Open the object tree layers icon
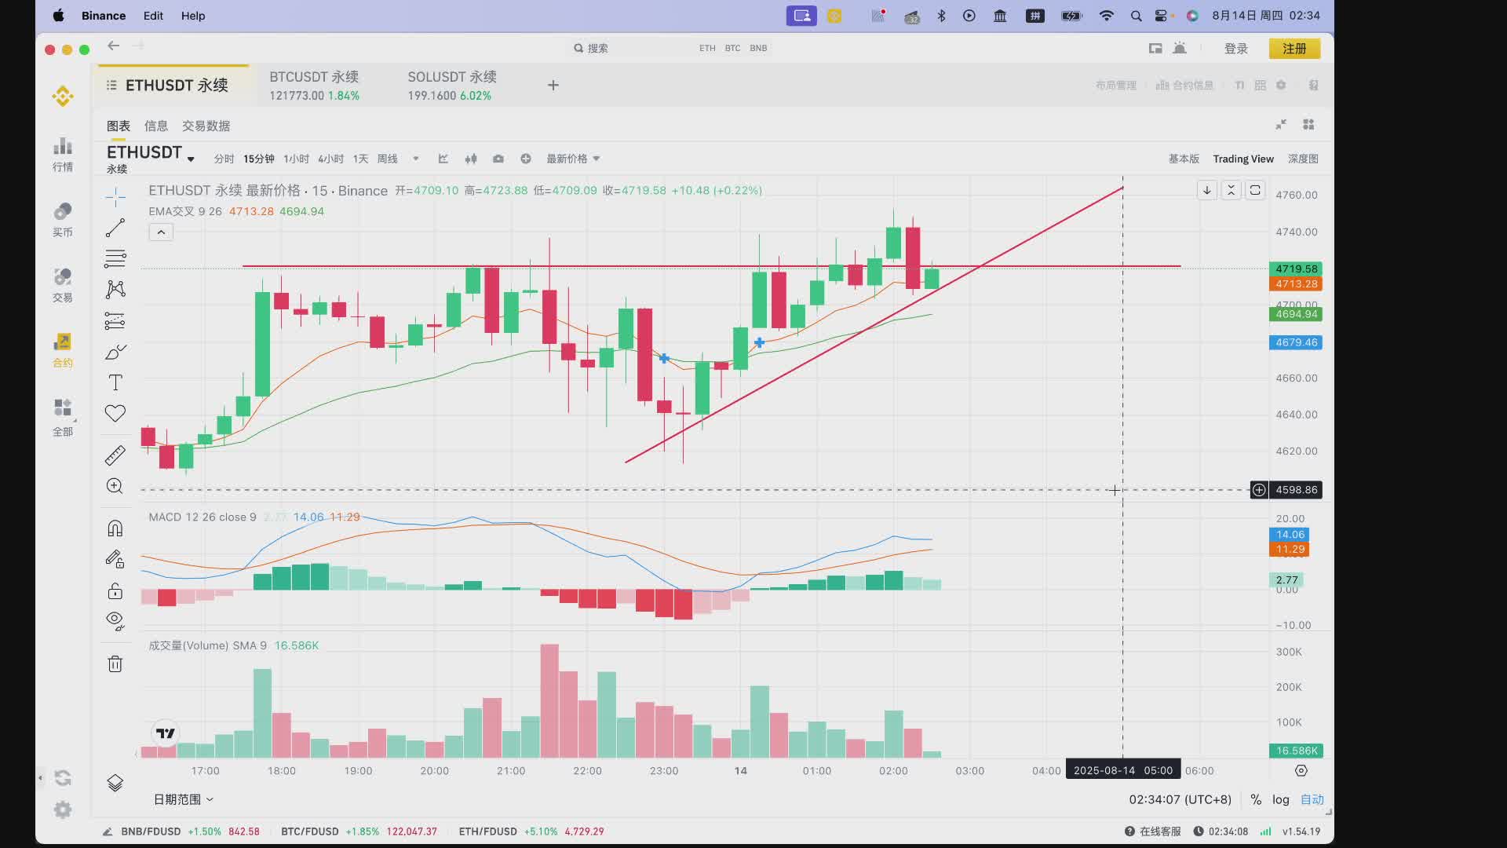 (115, 783)
